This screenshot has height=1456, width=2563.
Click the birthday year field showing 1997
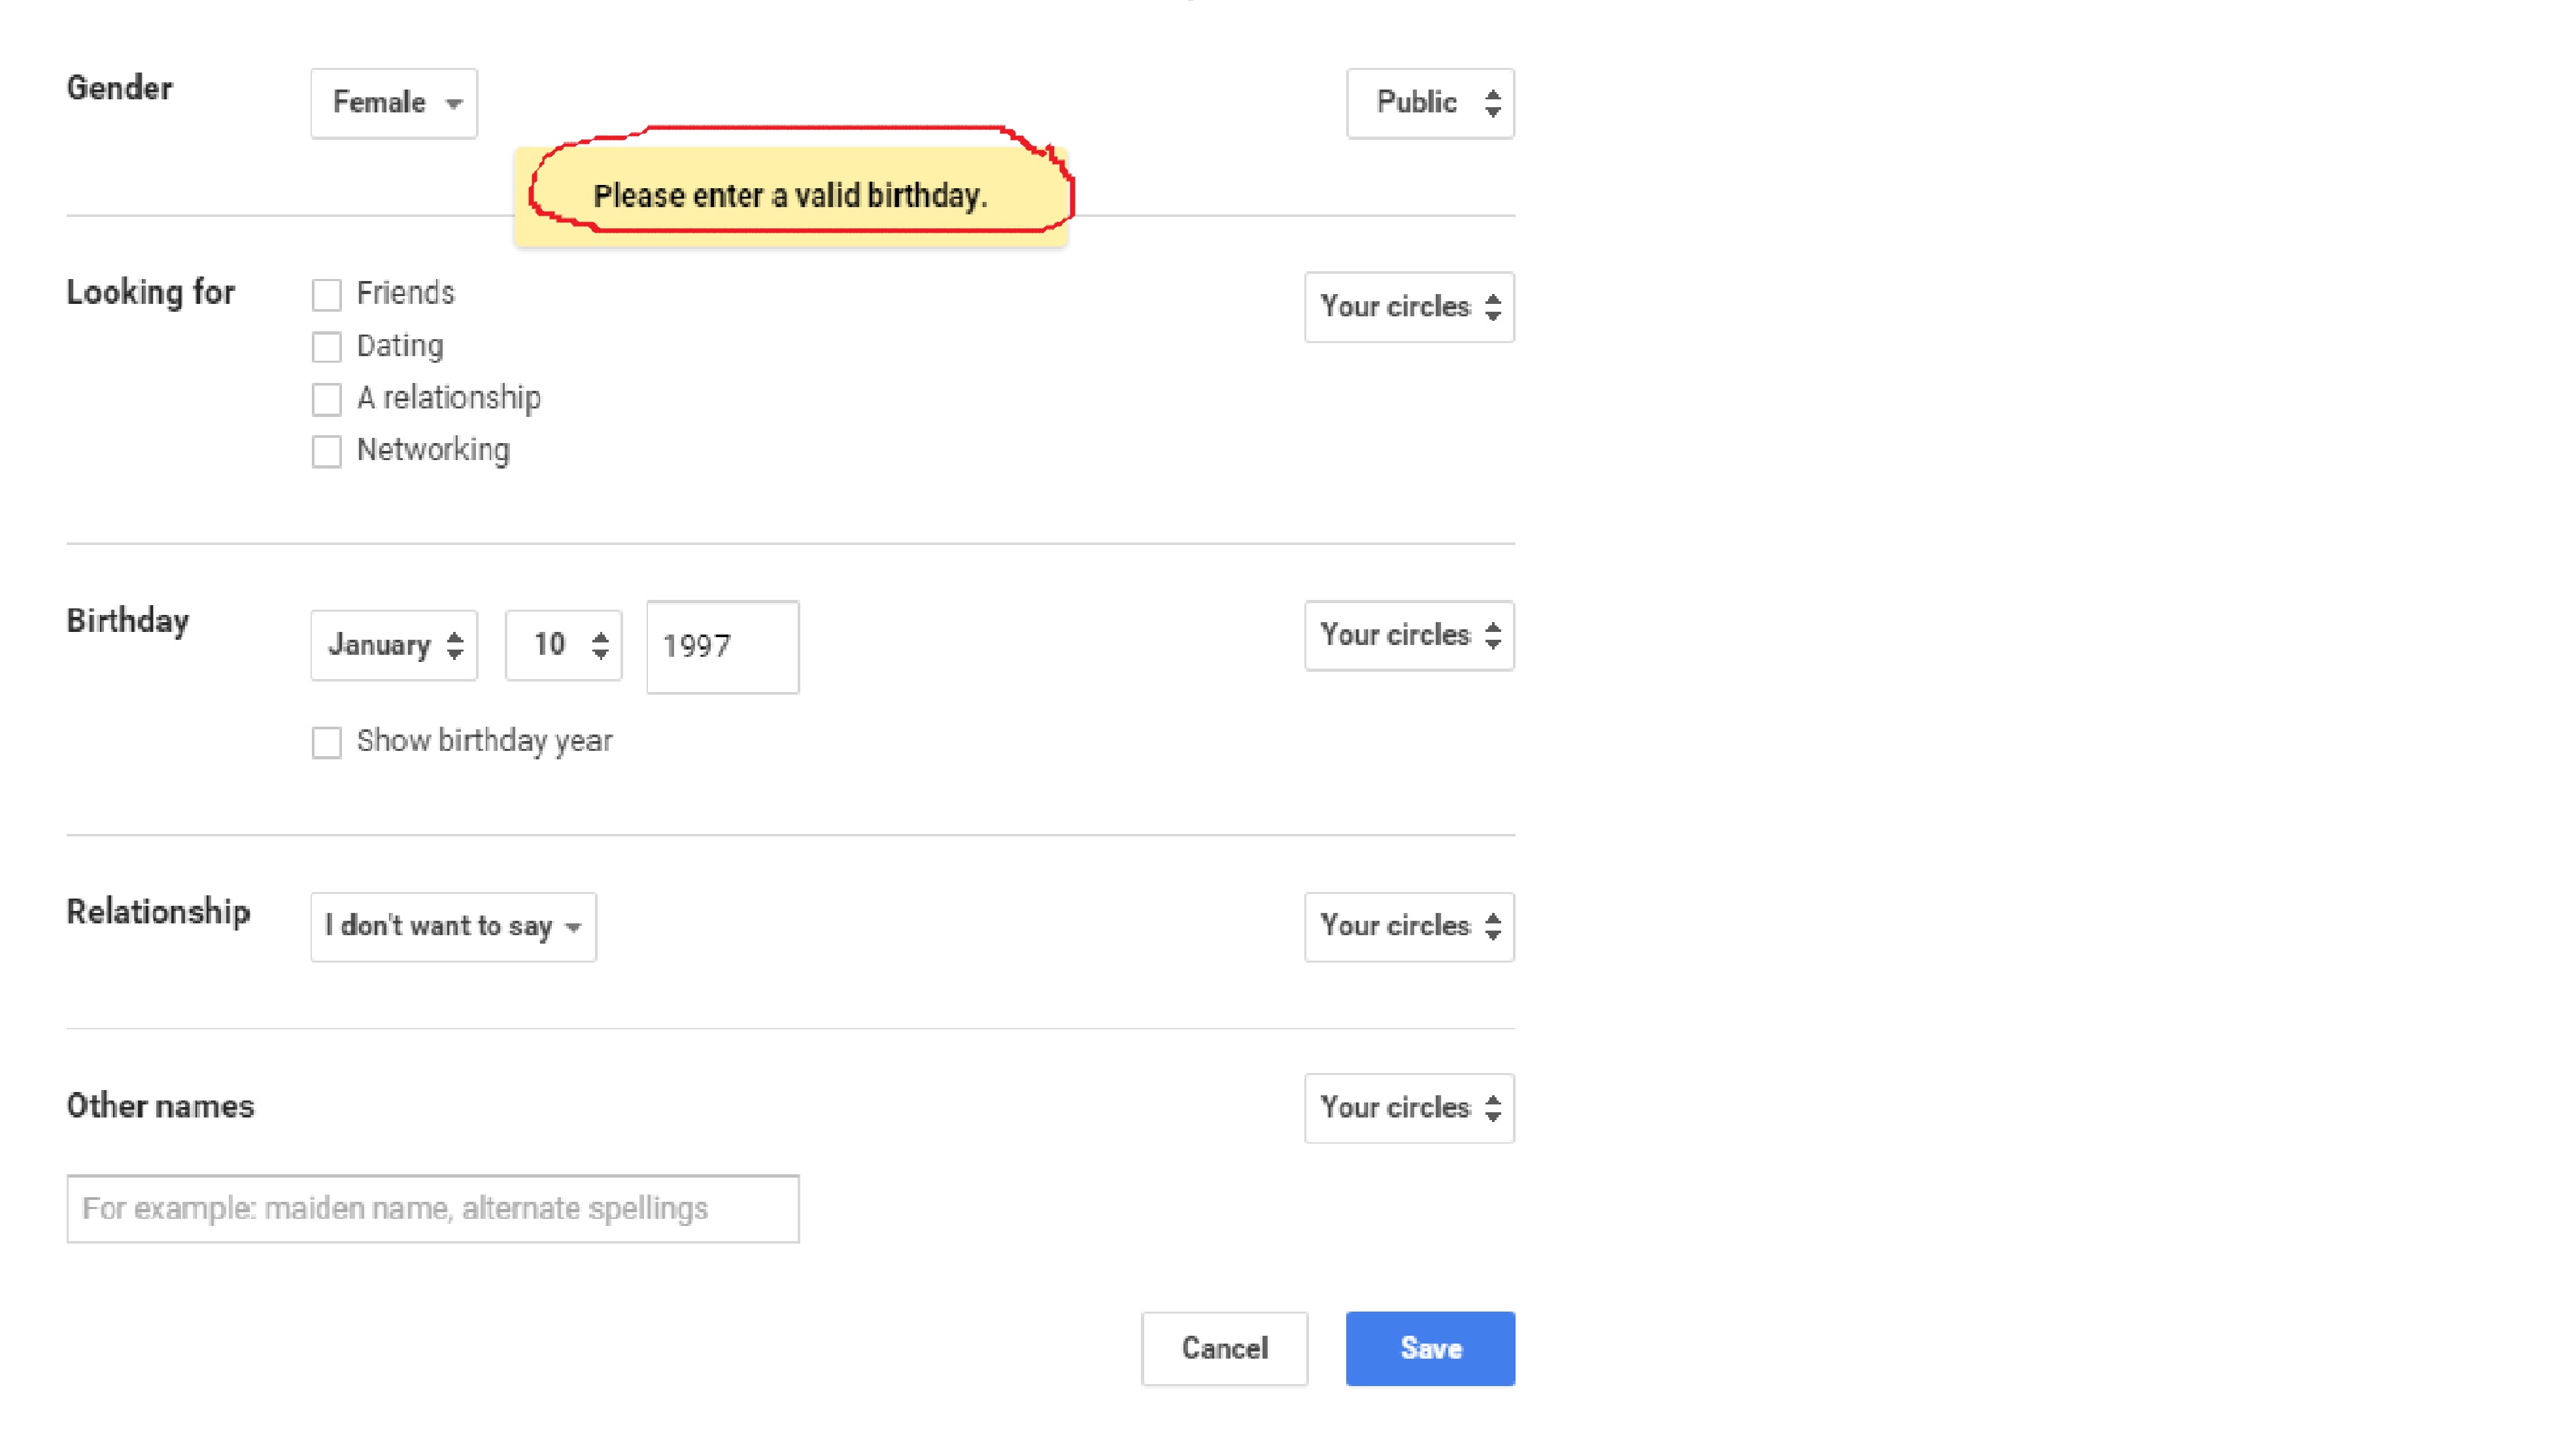(722, 646)
